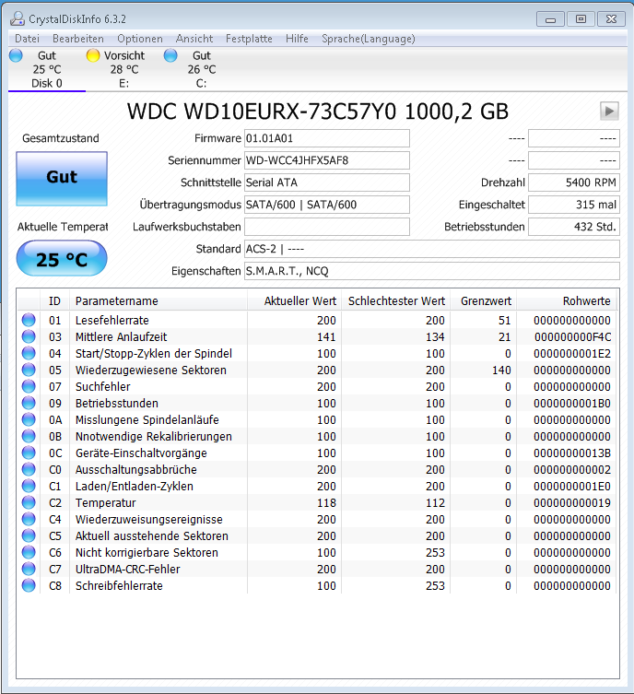Viewport: 634px width, 694px height.
Task: Click status orb of Nicht korrigierbare Sektoren row
Action: tap(29, 552)
